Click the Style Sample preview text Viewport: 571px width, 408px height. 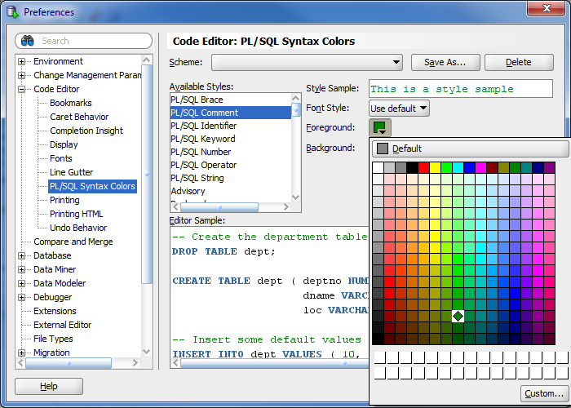click(x=442, y=89)
